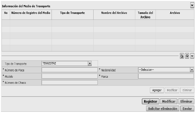Click the large Modificar button beside Registrar
Image resolution: width=196 pixels, height=114 pixels.
[x=168, y=101]
